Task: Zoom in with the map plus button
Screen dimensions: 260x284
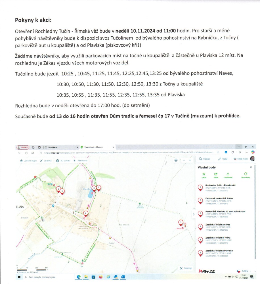Action: [190, 160]
